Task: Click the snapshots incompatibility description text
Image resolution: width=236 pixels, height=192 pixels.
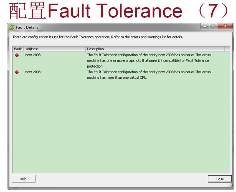Action: pyautogui.click(x=149, y=61)
